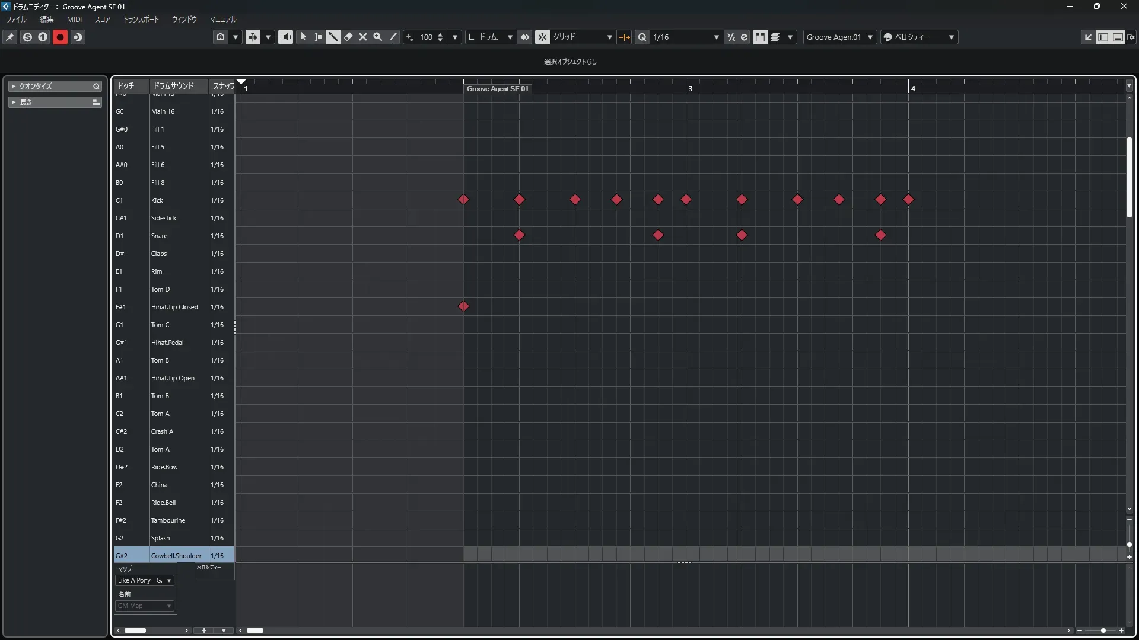Open the トランスポート menu

click(x=141, y=19)
